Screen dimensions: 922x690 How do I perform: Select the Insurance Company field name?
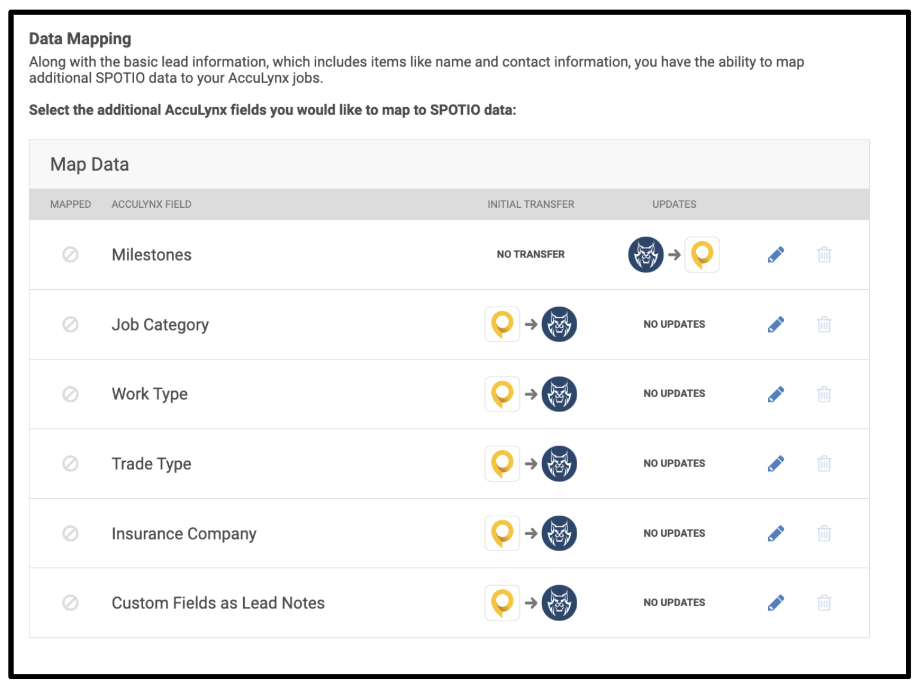(x=184, y=533)
